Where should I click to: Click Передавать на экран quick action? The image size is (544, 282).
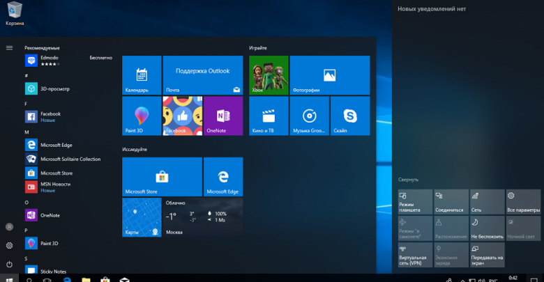pyautogui.click(x=487, y=255)
